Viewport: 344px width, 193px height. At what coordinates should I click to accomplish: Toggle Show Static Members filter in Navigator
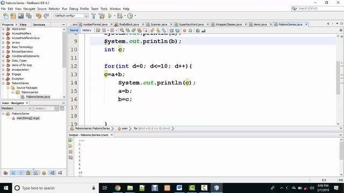[21, 173]
